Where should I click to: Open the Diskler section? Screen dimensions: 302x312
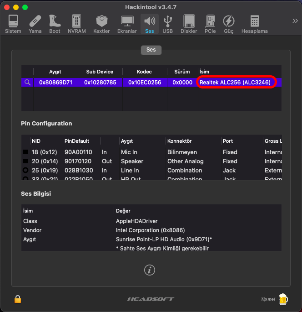tap(189, 24)
